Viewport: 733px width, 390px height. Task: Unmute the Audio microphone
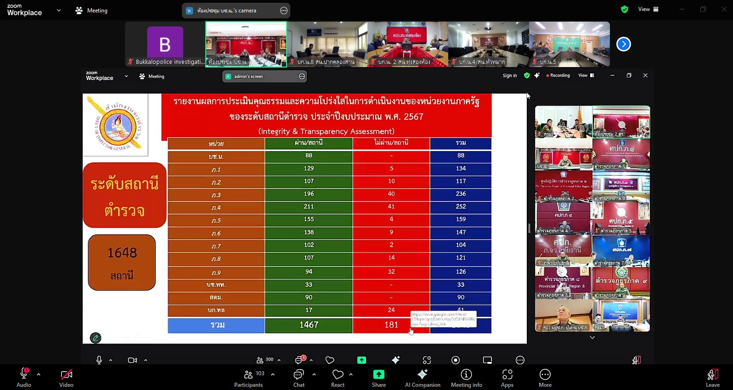24,378
